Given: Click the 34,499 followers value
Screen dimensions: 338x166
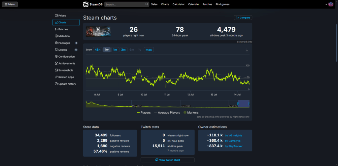Looking at the screenshot, I should click(101, 135).
